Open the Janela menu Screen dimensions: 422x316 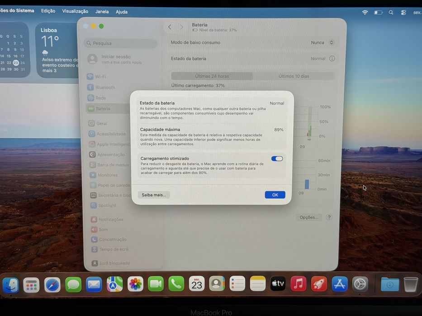click(102, 12)
